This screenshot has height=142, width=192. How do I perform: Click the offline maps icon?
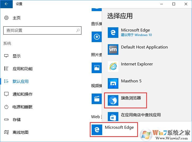(x=6, y=132)
